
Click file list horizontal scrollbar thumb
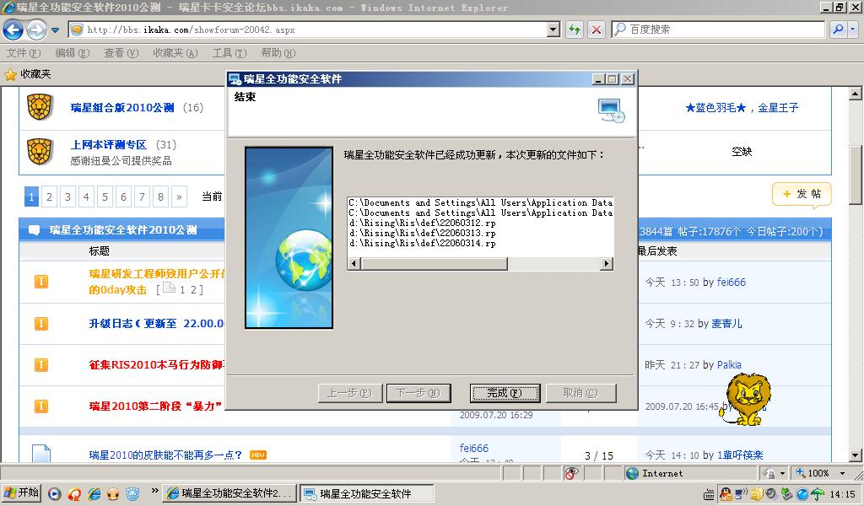pos(435,264)
